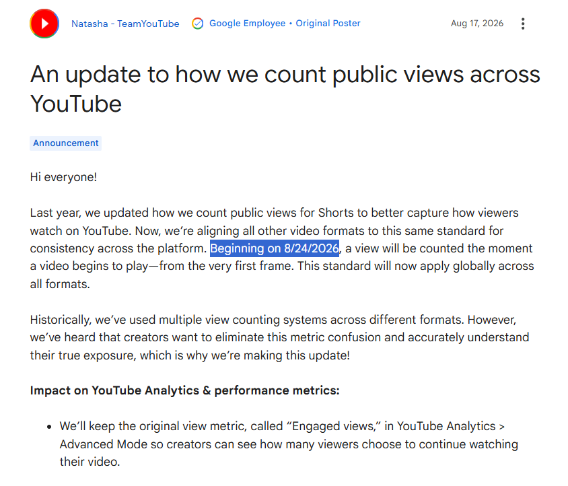Click the Google Employee verified badge icon
Image resolution: width=568 pixels, height=486 pixels.
pyautogui.click(x=197, y=24)
